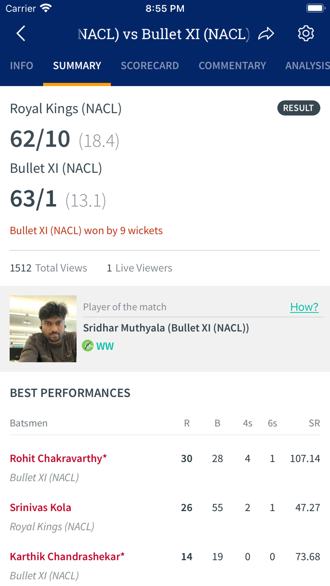Tap the WW performance string
The height and width of the screenshot is (586, 330).
click(105, 345)
